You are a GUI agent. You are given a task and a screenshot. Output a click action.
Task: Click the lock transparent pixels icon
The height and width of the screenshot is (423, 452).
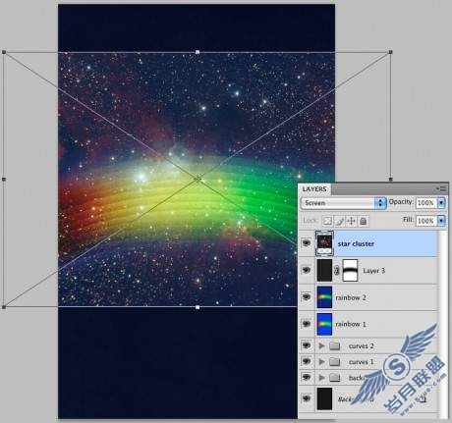327,221
